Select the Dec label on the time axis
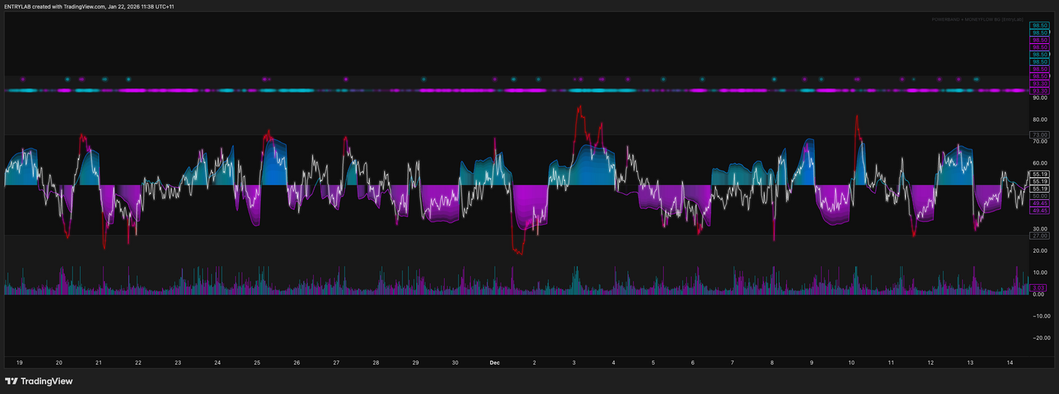Image resolution: width=1059 pixels, height=394 pixels. pos(494,363)
